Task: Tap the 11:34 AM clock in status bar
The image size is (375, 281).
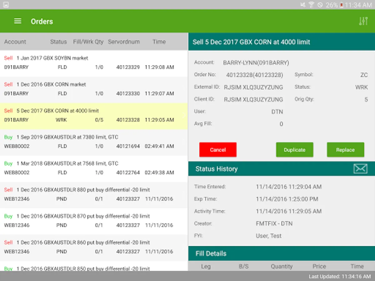Action: 359,5
